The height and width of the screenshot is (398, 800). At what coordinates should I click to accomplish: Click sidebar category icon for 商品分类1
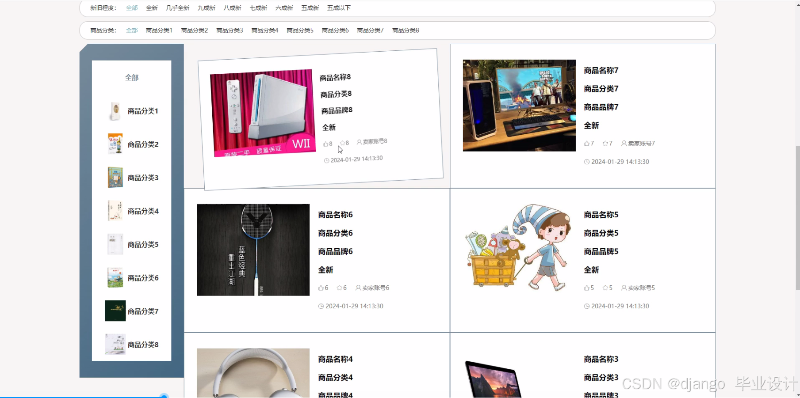pos(115,111)
